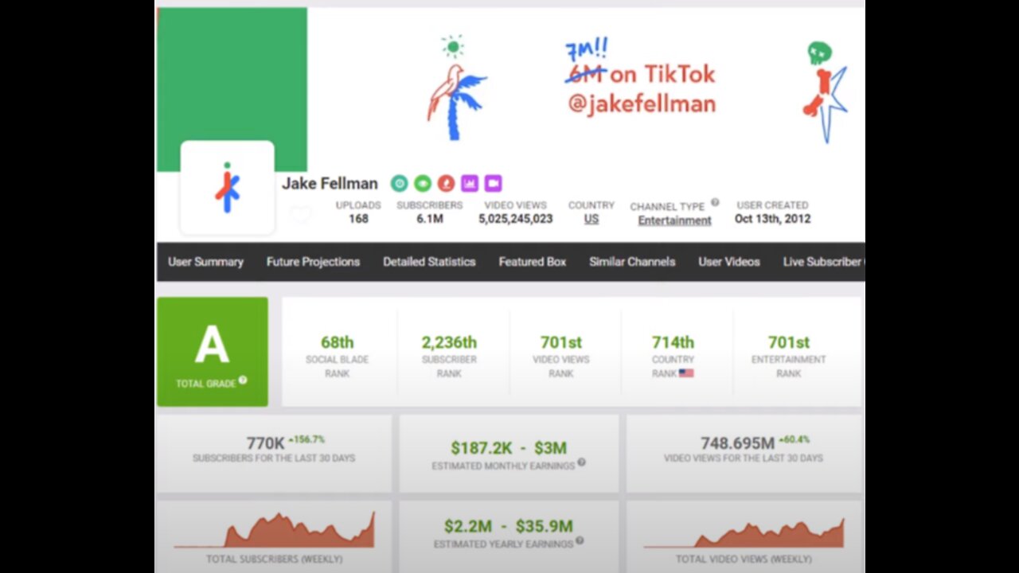Open the Featured Box tab
This screenshot has width=1019, height=573.
pyautogui.click(x=533, y=262)
